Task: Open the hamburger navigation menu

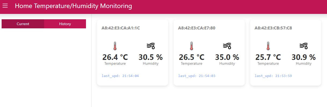Action: (5, 6)
